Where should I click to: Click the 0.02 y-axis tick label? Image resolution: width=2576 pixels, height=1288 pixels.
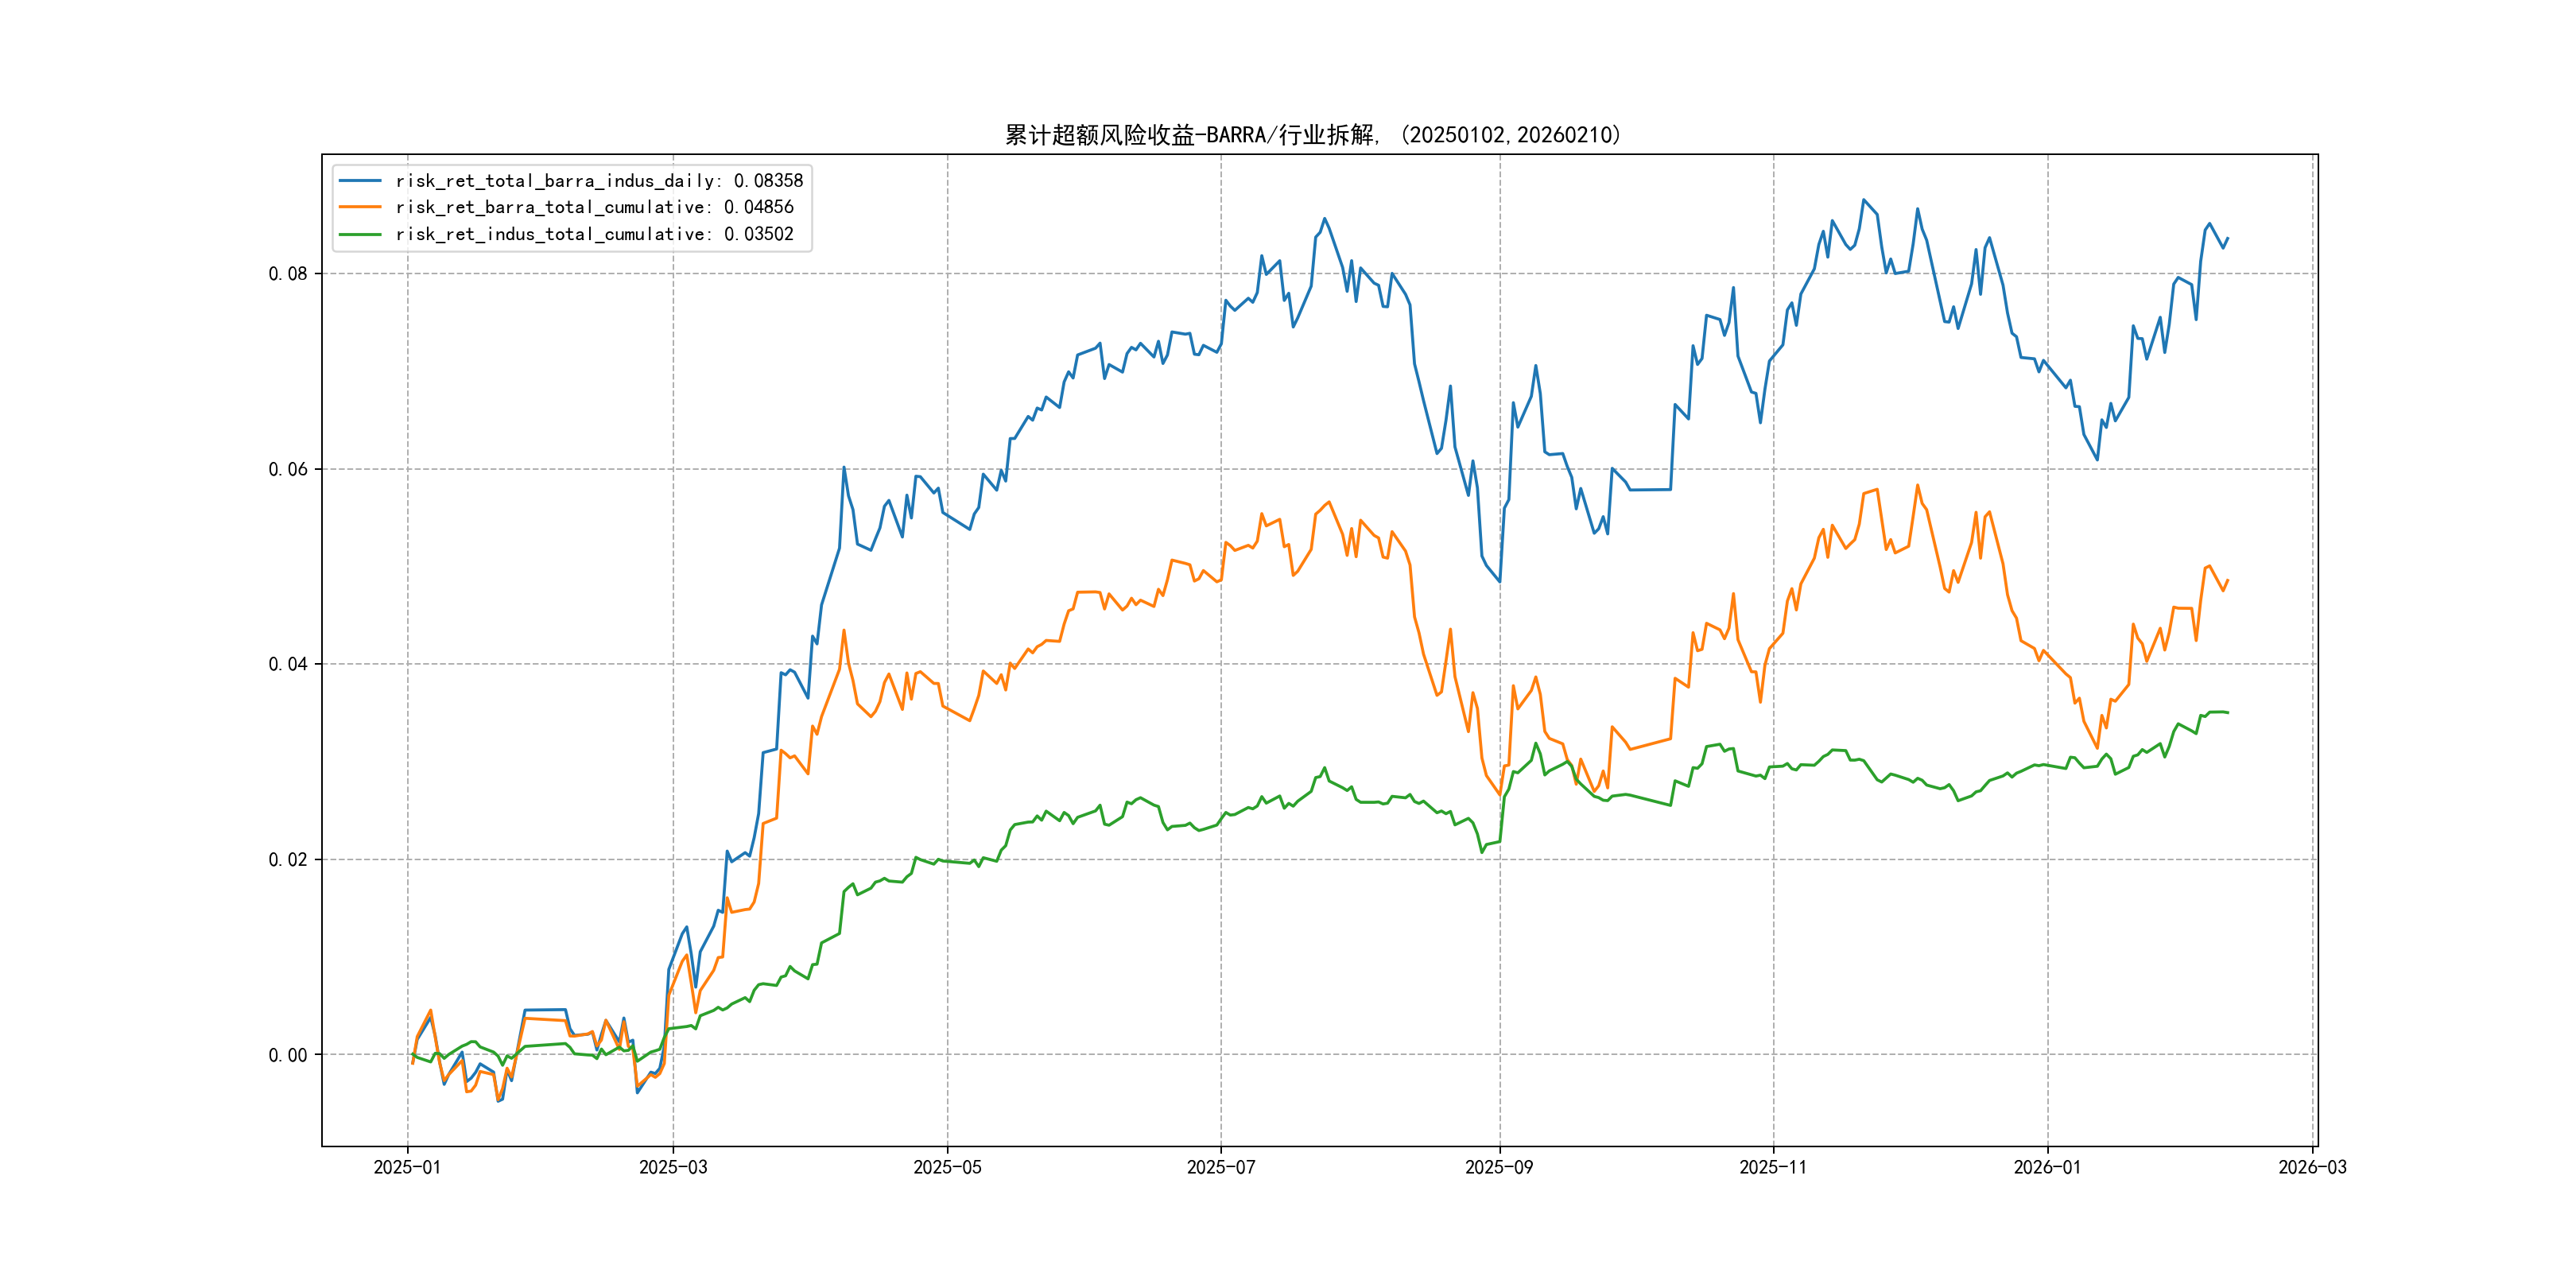[288, 860]
